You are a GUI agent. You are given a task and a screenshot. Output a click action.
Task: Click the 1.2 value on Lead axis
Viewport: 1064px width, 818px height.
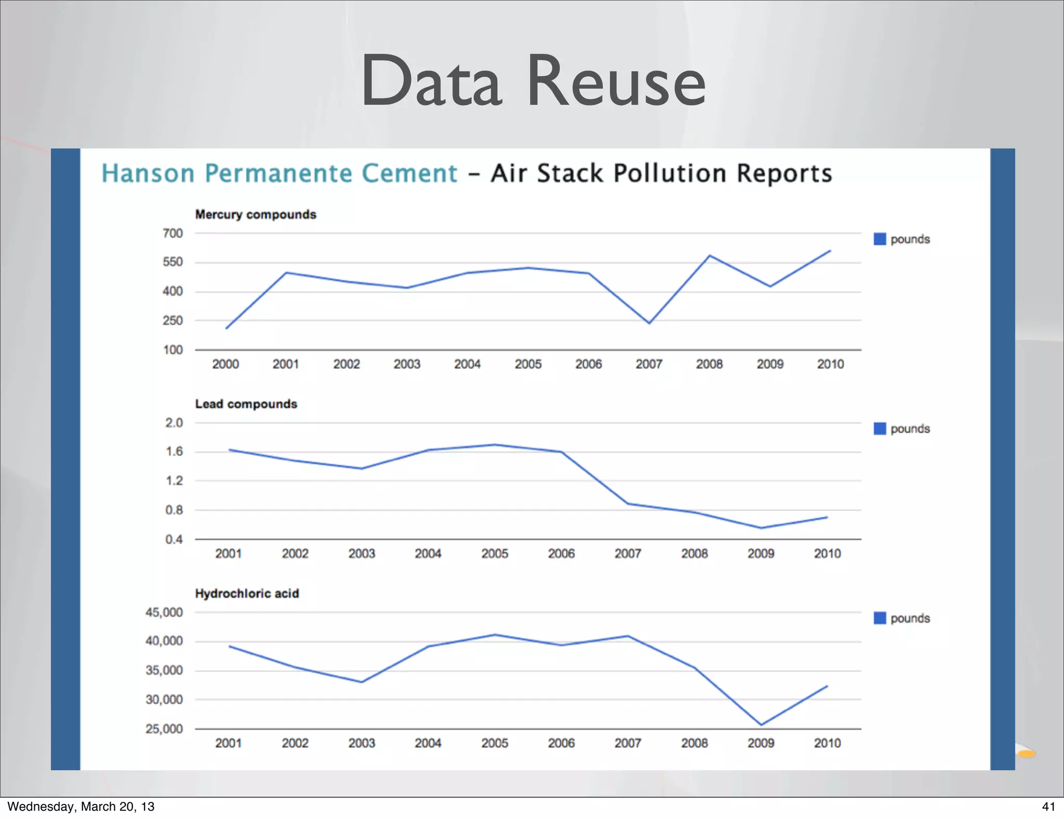175,481
